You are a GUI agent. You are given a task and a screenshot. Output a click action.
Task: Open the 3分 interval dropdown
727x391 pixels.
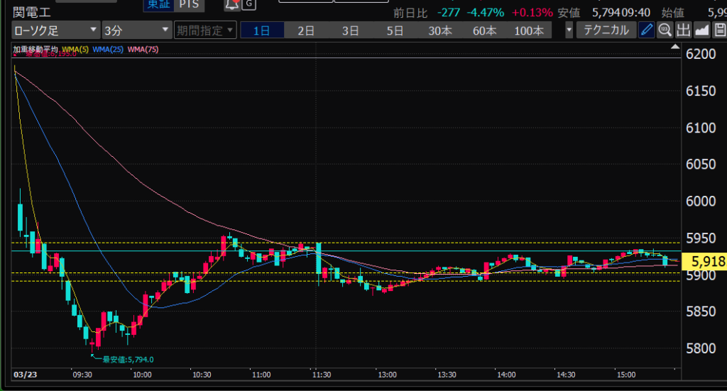[136, 30]
